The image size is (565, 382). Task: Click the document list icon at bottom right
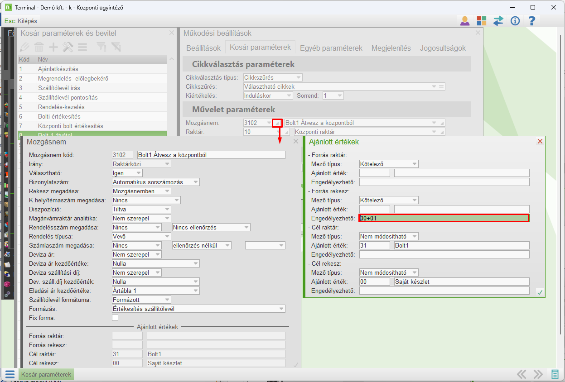coord(555,374)
